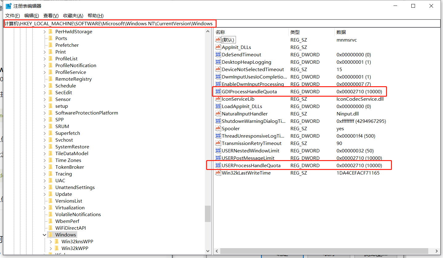
Task: Expand the Win32knsWPP node
Action: tap(51, 241)
